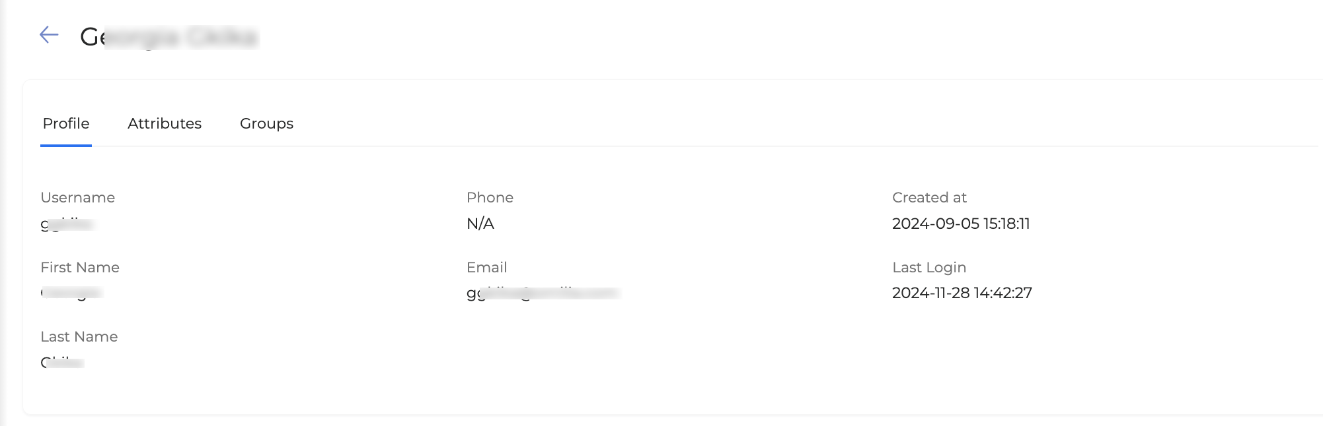Click the Created at label
The height and width of the screenshot is (426, 1323).
[929, 197]
